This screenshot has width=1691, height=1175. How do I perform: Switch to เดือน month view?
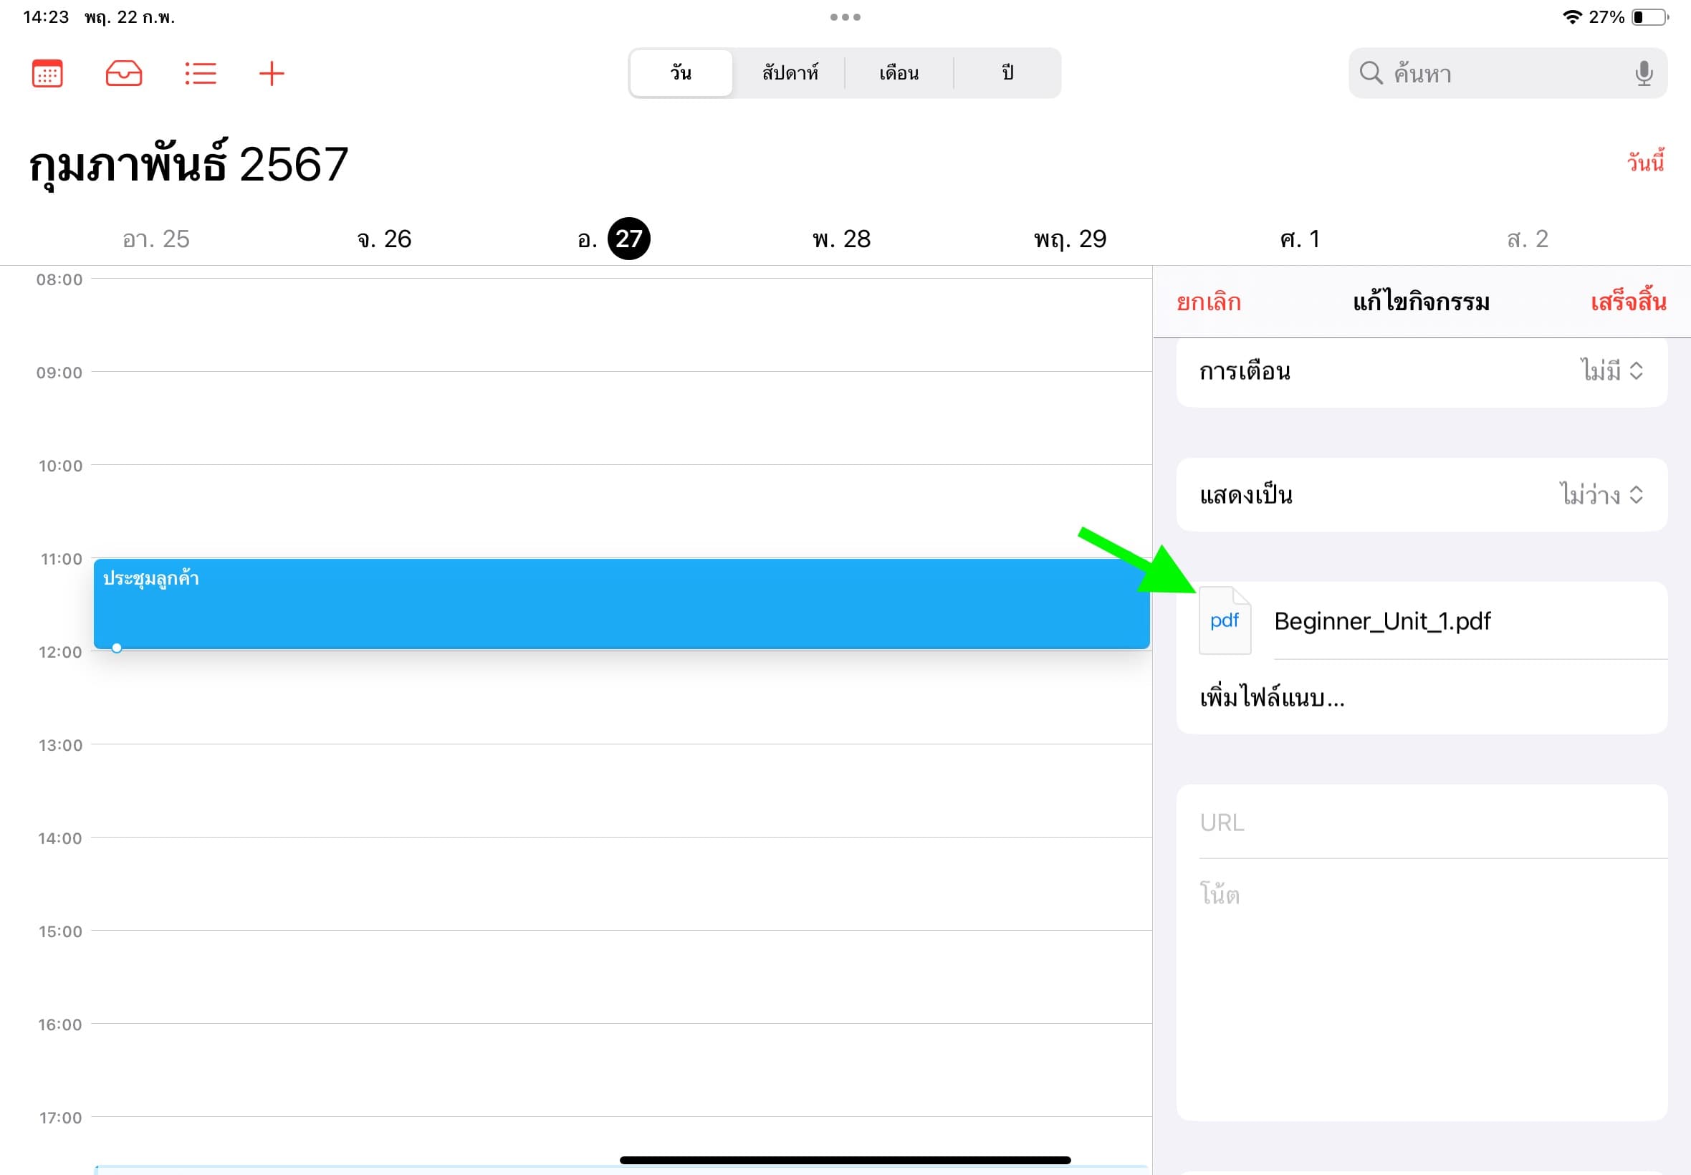[899, 73]
